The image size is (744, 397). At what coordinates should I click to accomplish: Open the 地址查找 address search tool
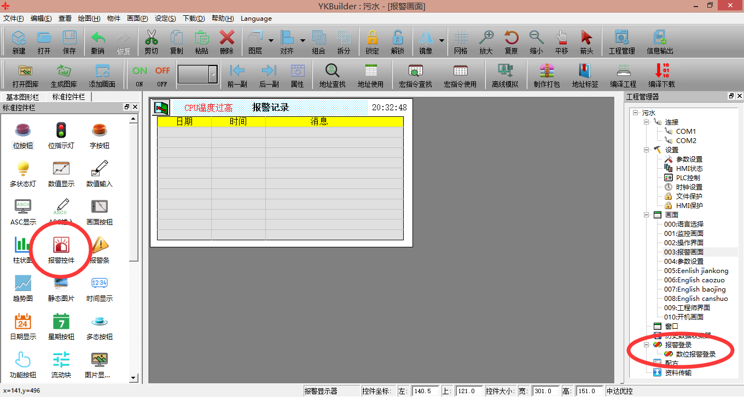click(x=332, y=75)
